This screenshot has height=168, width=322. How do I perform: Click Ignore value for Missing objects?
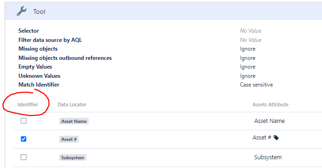[248, 49]
